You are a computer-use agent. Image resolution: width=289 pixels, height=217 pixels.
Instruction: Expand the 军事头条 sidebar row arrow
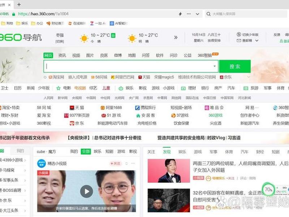click(x=25, y=180)
